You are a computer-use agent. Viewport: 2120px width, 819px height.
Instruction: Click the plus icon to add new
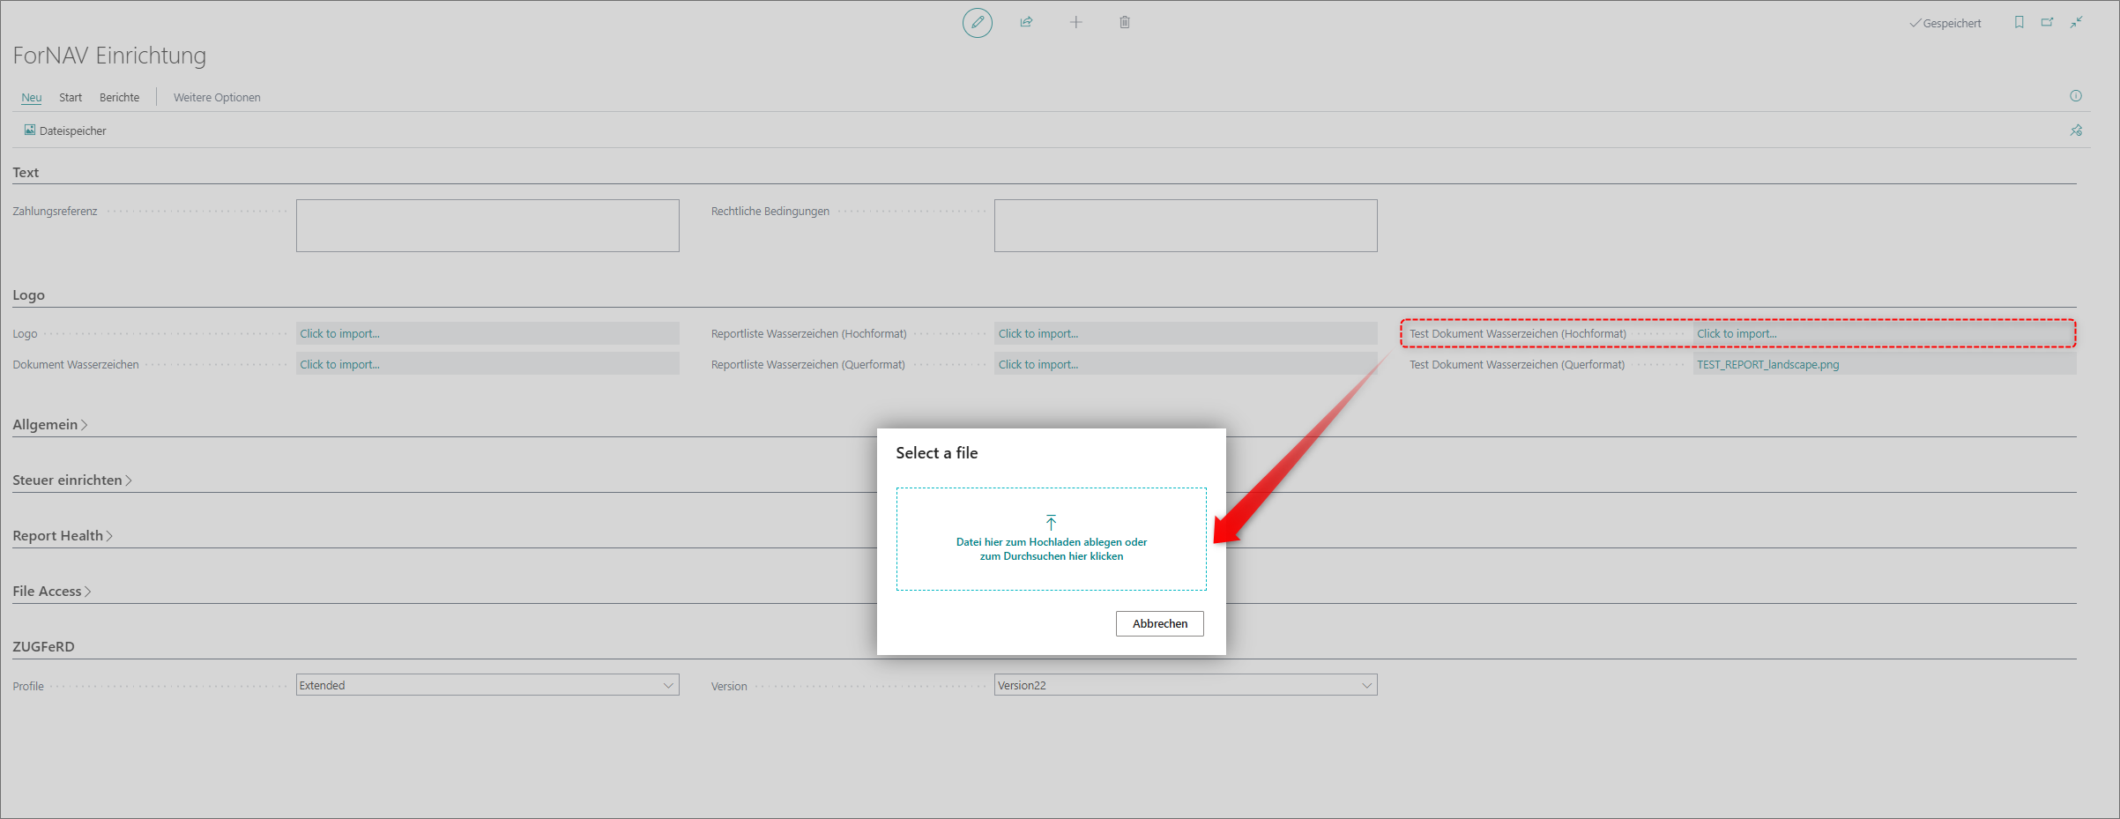[1075, 22]
